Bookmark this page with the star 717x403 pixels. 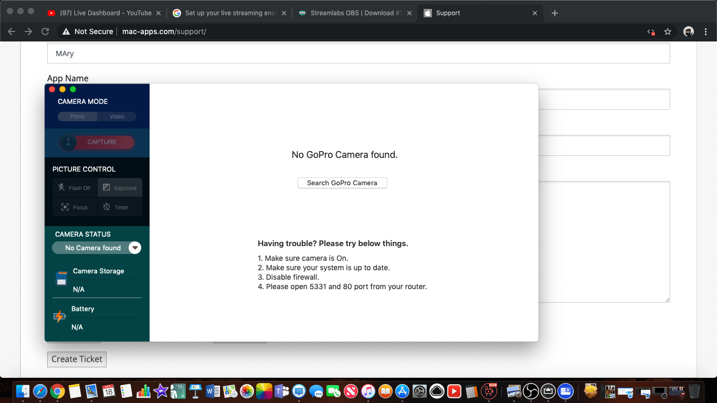(x=668, y=31)
